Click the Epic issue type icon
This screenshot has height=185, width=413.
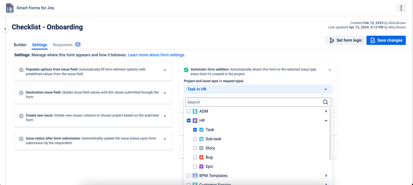click(x=201, y=166)
